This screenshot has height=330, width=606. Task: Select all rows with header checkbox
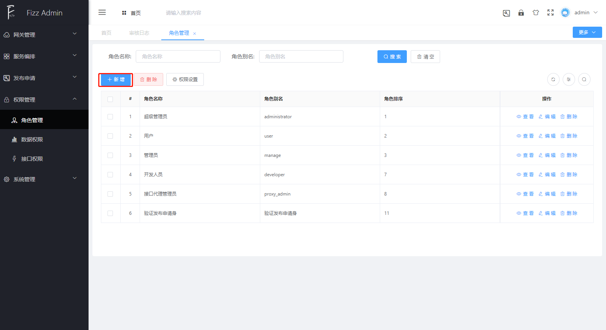(110, 99)
